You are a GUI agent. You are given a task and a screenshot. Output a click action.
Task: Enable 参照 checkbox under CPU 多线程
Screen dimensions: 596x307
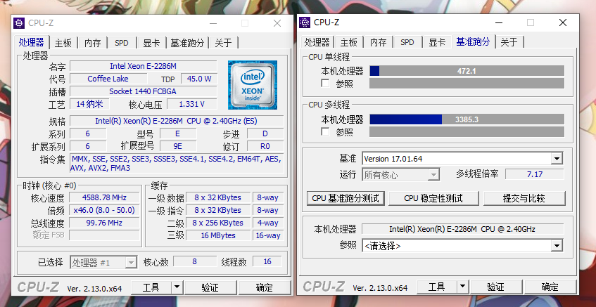coord(325,131)
